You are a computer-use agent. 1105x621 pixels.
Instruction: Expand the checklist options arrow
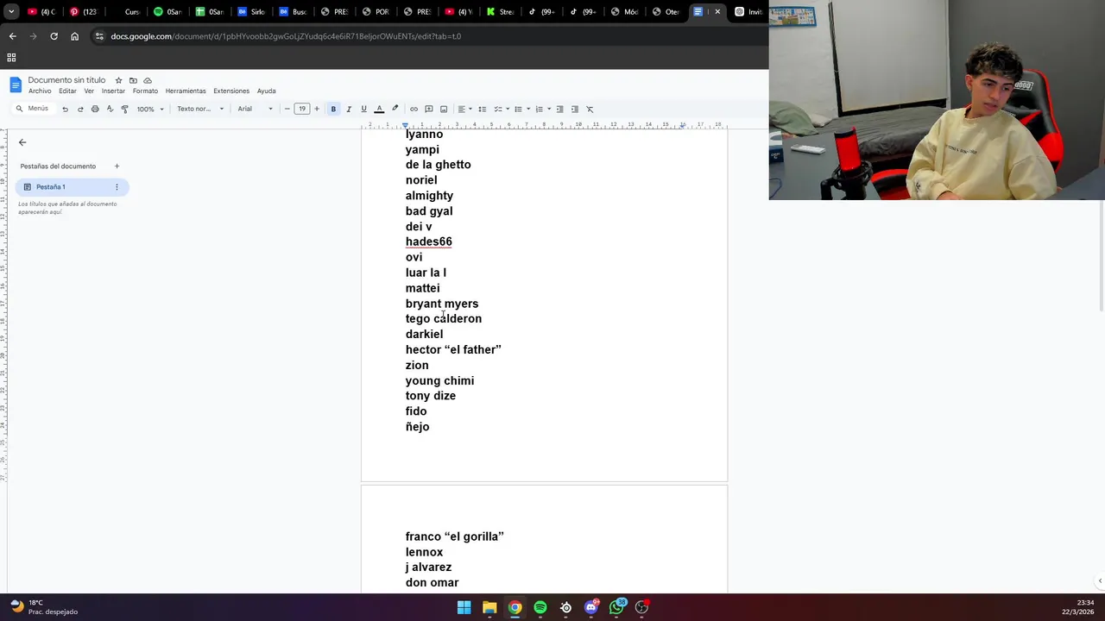point(507,109)
